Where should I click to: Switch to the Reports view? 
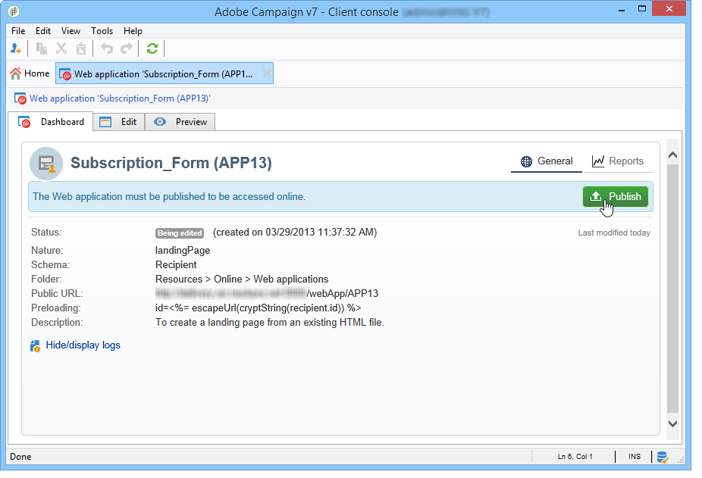point(617,161)
